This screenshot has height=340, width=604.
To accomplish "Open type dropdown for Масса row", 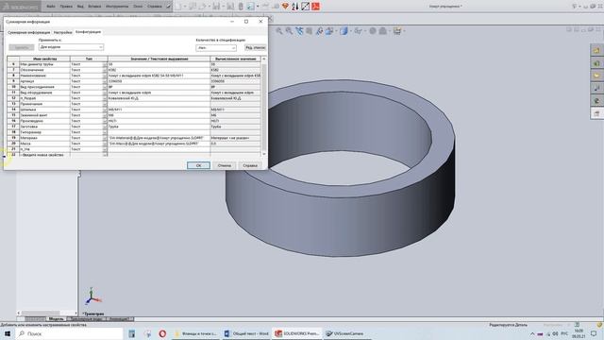I will (105, 144).
